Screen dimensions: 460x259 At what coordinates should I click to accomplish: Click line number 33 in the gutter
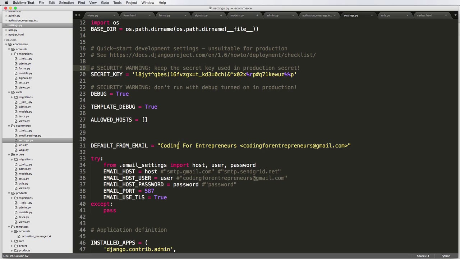(82, 159)
